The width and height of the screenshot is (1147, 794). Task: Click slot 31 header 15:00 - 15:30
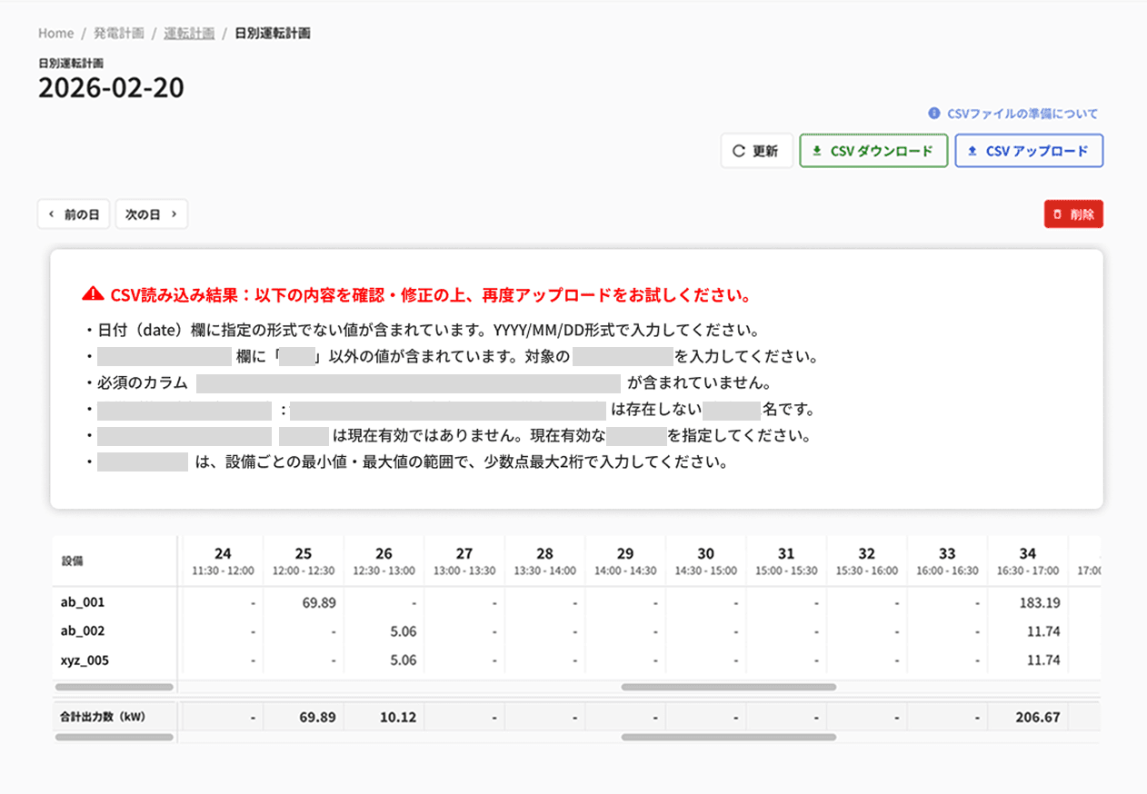[x=786, y=561]
